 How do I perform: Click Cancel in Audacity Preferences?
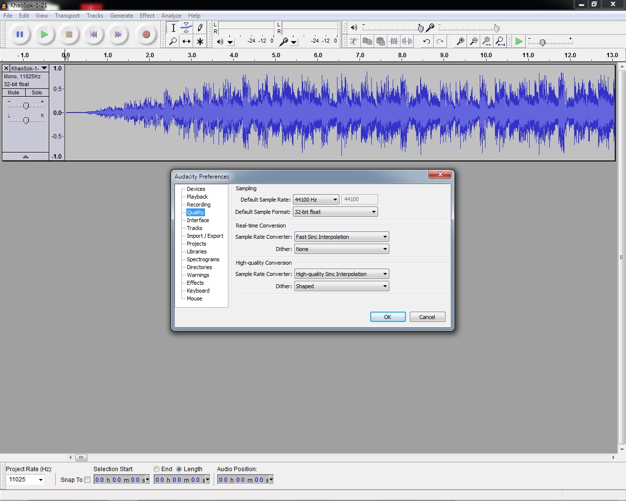[x=427, y=317]
